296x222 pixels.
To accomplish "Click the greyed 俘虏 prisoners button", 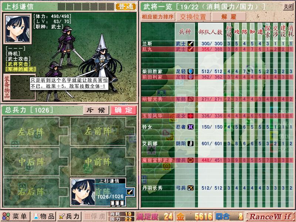I will point(95,216).
